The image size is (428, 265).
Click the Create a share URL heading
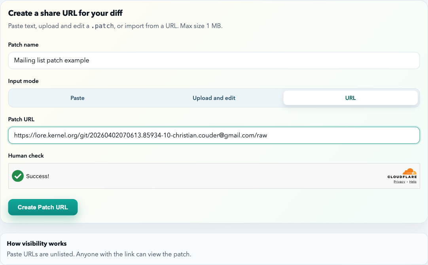click(65, 13)
